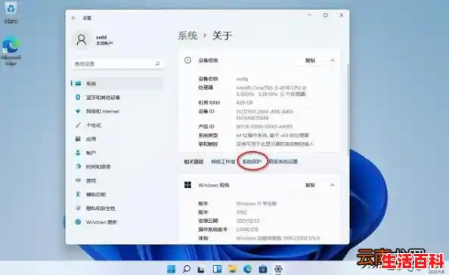Open Widgets on taskbar
Screen dimensions: 449x275
(217, 269)
